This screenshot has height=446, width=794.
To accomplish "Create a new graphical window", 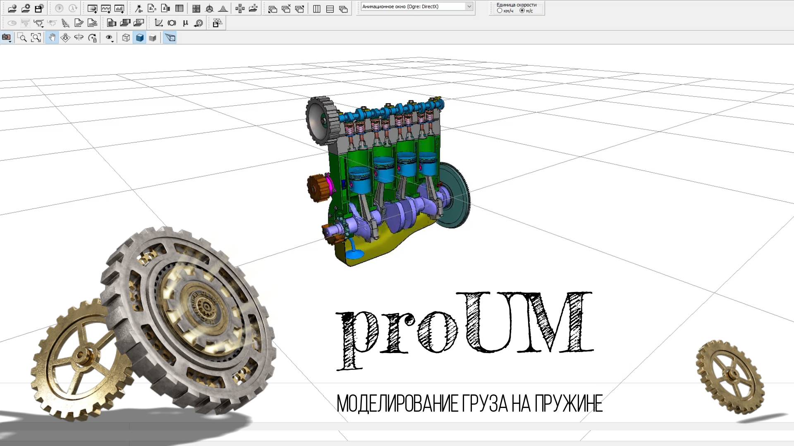I will [x=106, y=7].
